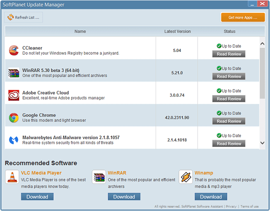Click 'Real-time system security' description text

(68, 143)
